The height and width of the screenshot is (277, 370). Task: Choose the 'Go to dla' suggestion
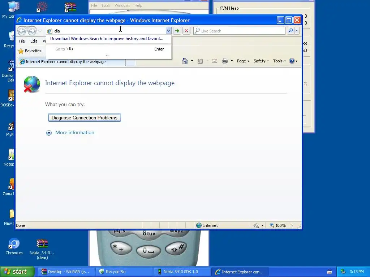(x=109, y=49)
